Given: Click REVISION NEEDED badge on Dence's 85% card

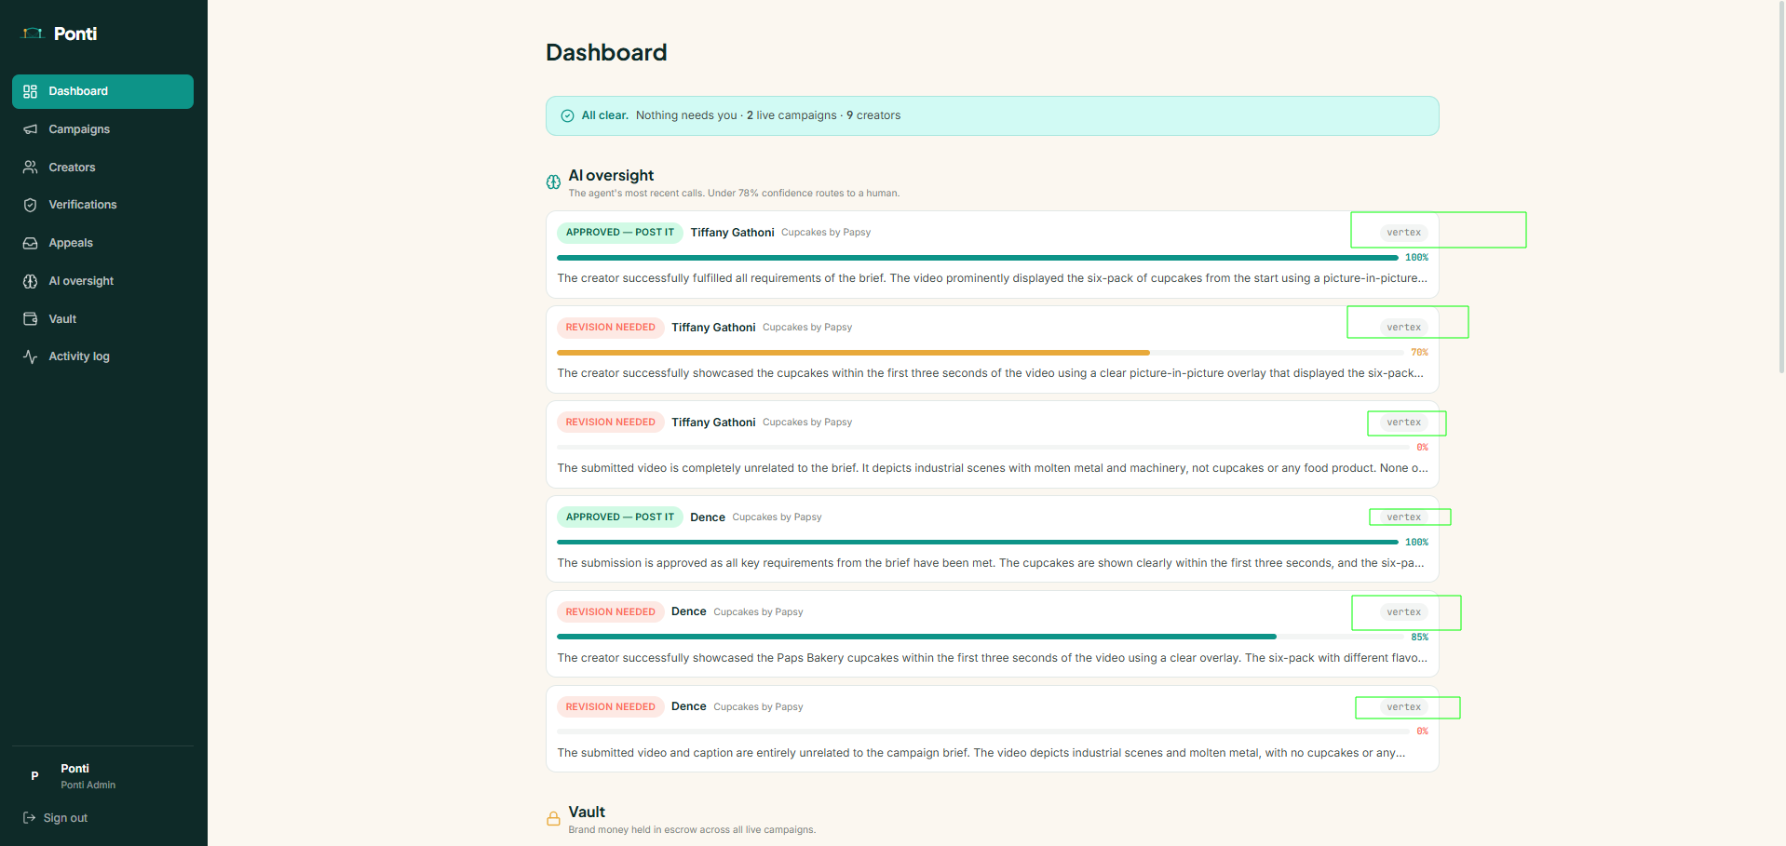Looking at the screenshot, I should (611, 612).
